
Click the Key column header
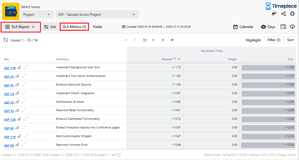pyautogui.click(x=7, y=59)
